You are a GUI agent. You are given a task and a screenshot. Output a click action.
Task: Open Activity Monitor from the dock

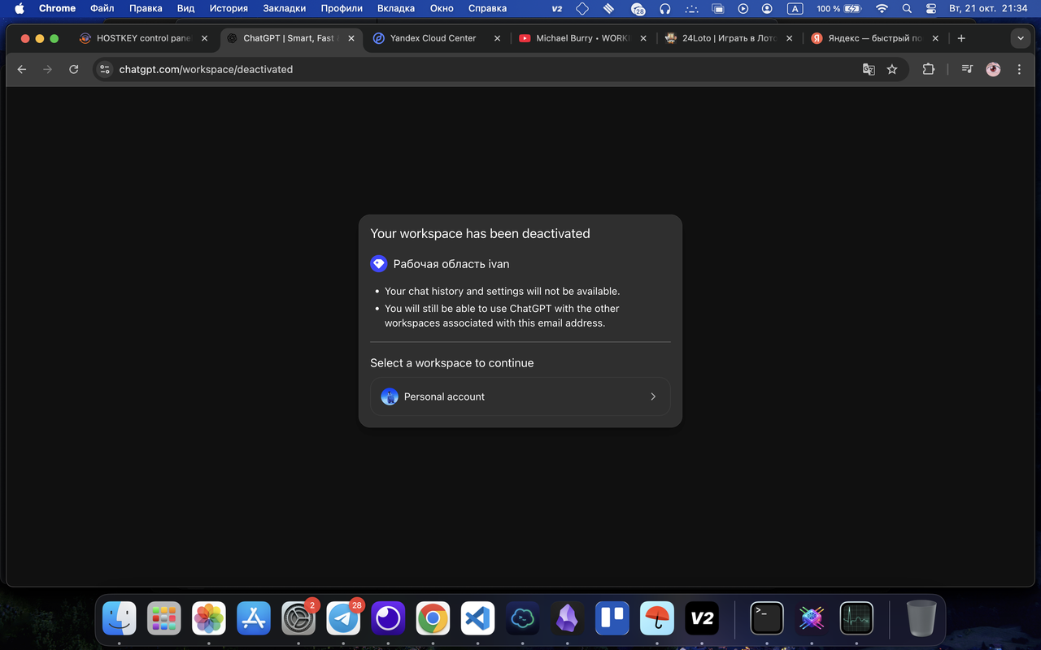coord(856,619)
